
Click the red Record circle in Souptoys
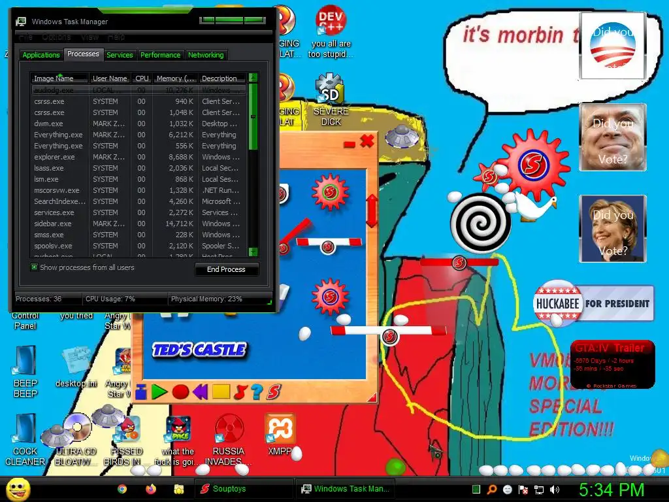[180, 392]
